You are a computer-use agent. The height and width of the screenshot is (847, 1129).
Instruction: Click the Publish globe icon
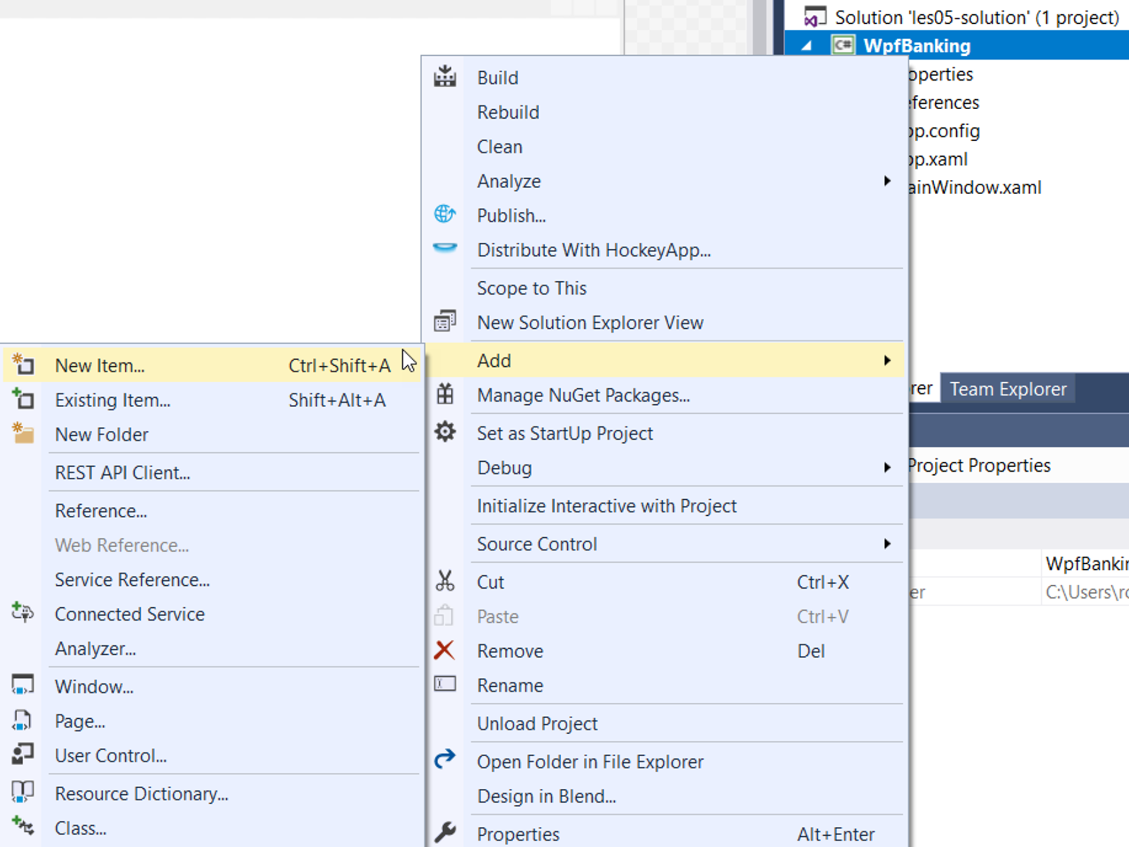pos(444,214)
